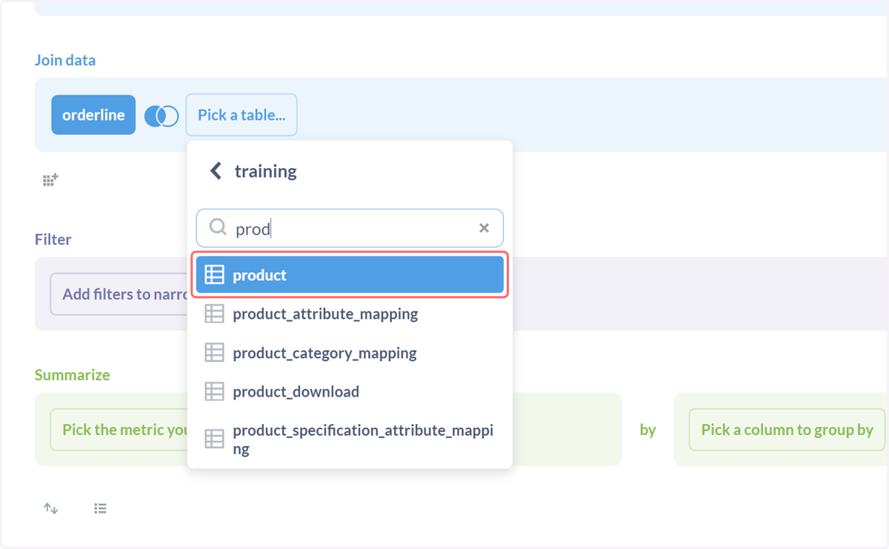The image size is (889, 549).
Task: Clear the search with the X icon
Action: coord(484,228)
